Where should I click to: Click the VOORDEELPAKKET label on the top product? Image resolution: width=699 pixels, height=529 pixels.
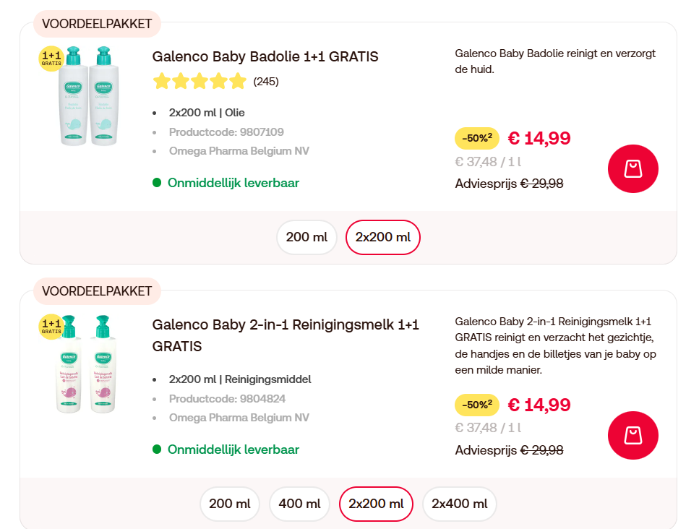96,23
